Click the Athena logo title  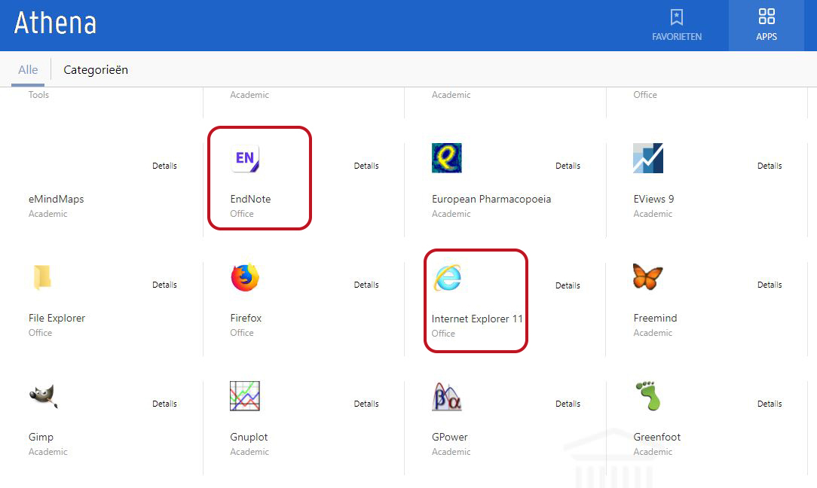tap(56, 24)
